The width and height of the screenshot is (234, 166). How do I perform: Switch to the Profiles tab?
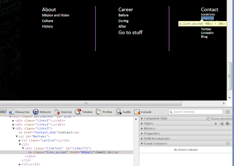point(104,112)
